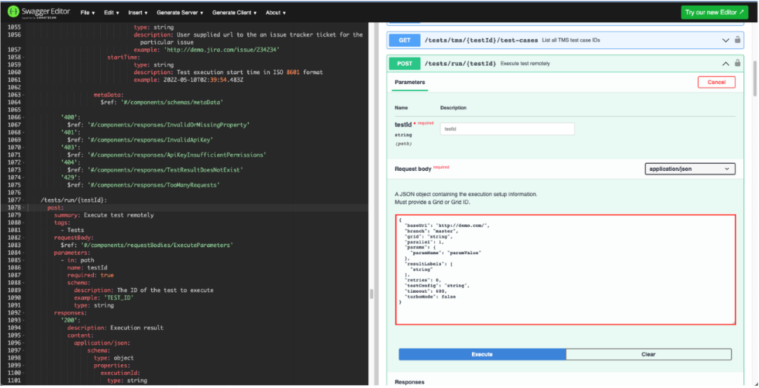Viewport: 759px width, 388px height.
Task: Click fold arrow at line 1063 metaData
Action: [x=23, y=95]
